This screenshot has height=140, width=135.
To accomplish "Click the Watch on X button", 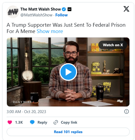I will point(113,45).
